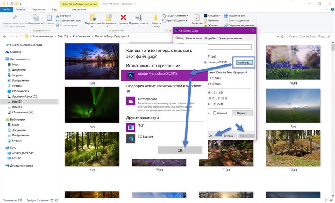Select the 4a.jpg flowers thumbnail
Viewport: 335px width, 203px height.
[293, 62]
